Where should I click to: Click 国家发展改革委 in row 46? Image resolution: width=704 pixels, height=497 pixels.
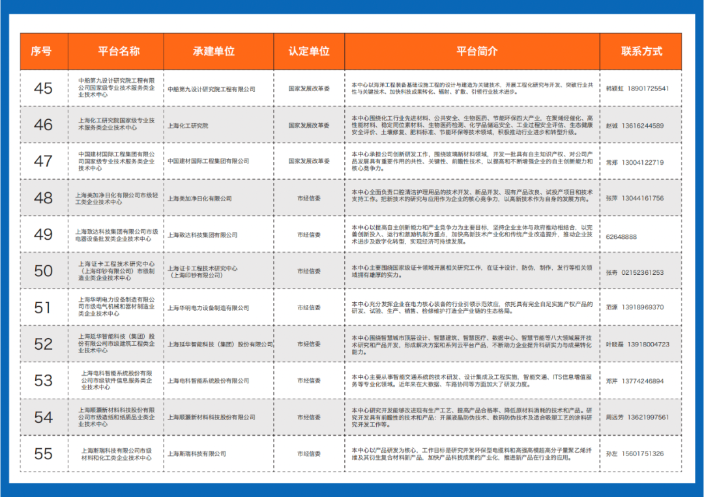309,125
